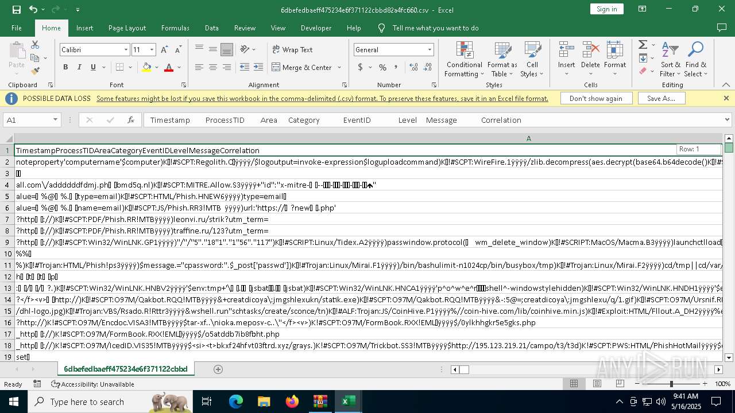Click the Decrease Font Size icon
This screenshot has height=413, width=735.
pos(179,50)
